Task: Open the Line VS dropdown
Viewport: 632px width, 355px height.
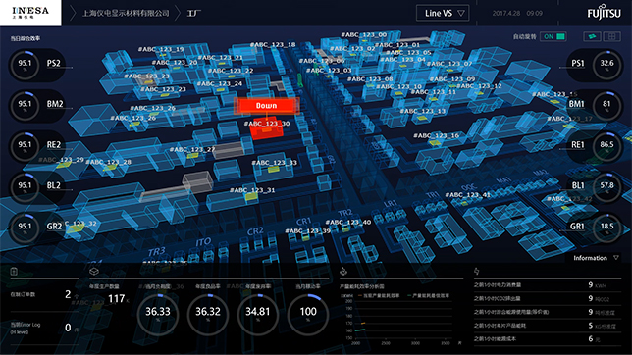Action: pyautogui.click(x=443, y=14)
